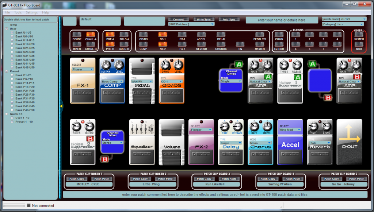Click the Noise Suppressor 2 pedal footswitch
Image resolution: width=374 pixels, height=212 pixels.
tap(83, 157)
